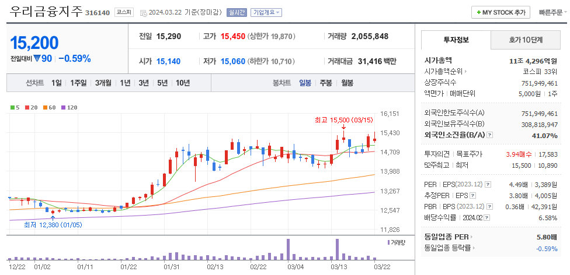
Task: Click the 선차트 label
Action: pos(35,83)
